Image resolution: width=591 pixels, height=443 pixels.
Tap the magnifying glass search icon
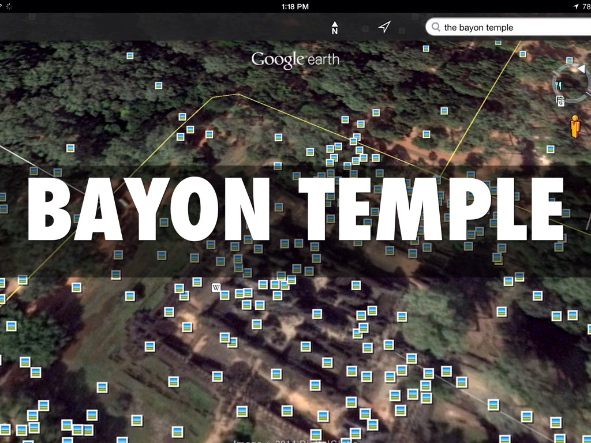coord(436,27)
